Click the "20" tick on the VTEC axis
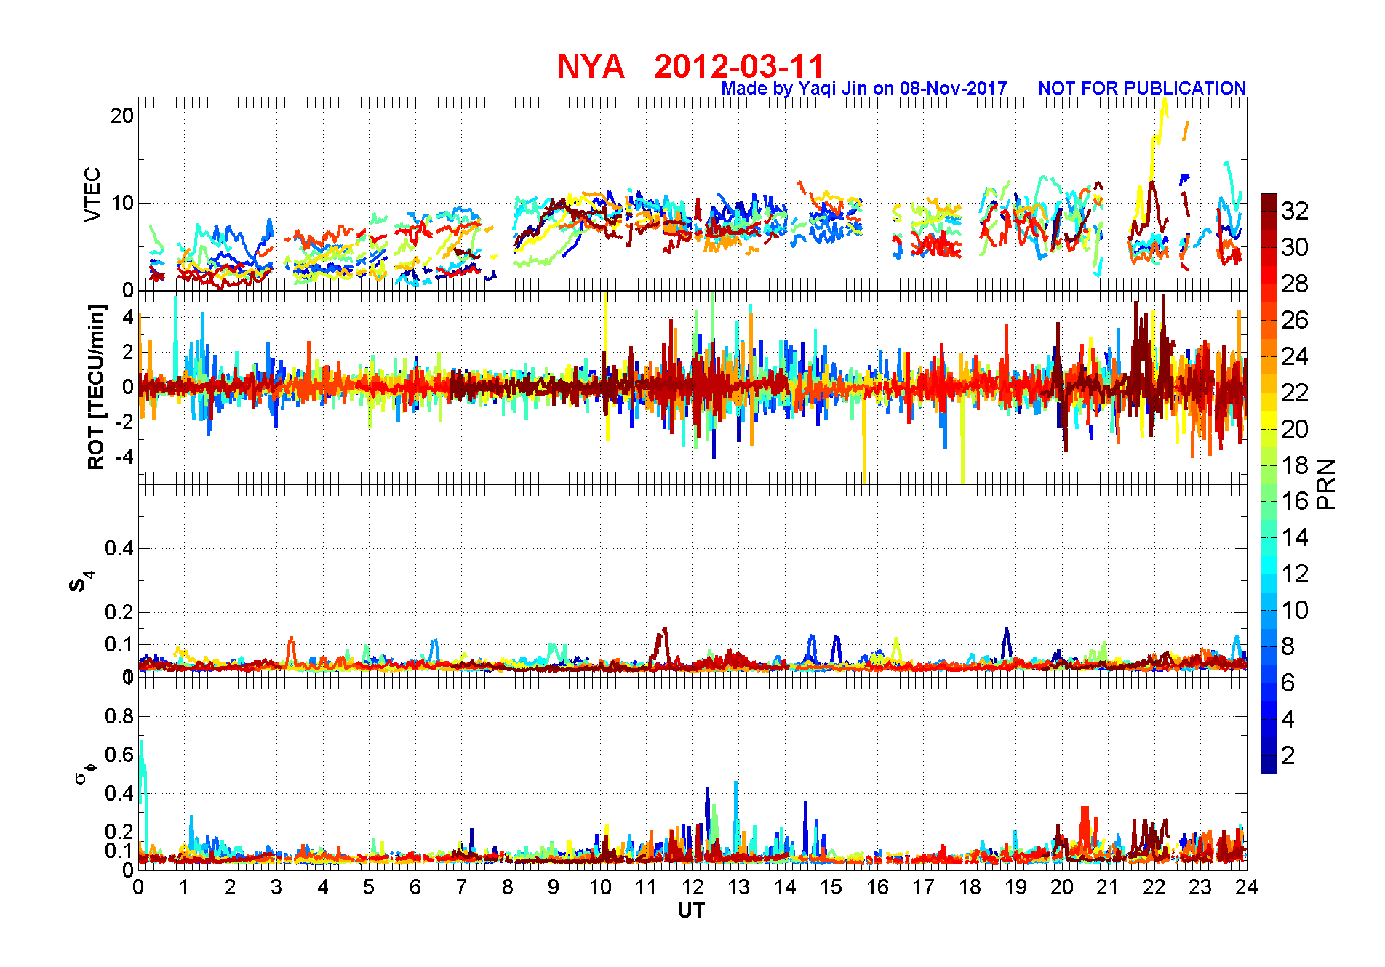1385x967 pixels. click(122, 116)
